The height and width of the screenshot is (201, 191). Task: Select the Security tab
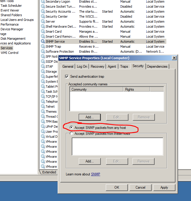tap(138, 66)
